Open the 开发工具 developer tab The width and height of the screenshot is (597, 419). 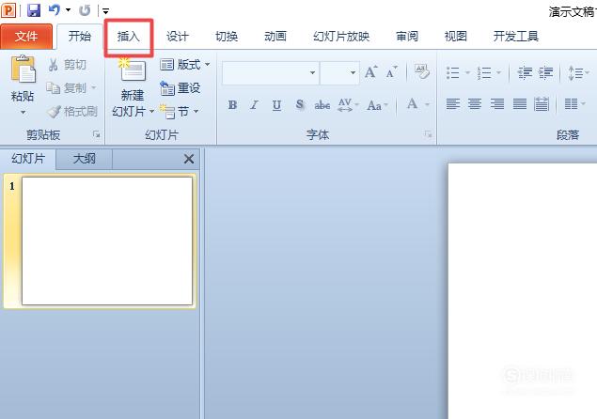515,37
